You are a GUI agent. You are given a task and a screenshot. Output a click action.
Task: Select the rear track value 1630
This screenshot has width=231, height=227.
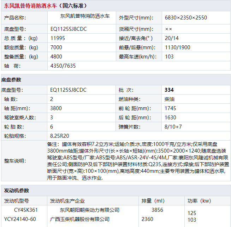click(170, 118)
